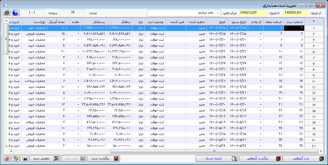
Task: Click ثبت گروهی (group post) button
Action: point(304,159)
